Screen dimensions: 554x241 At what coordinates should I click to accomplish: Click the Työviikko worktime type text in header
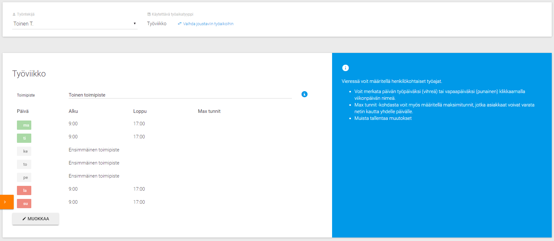(x=157, y=24)
